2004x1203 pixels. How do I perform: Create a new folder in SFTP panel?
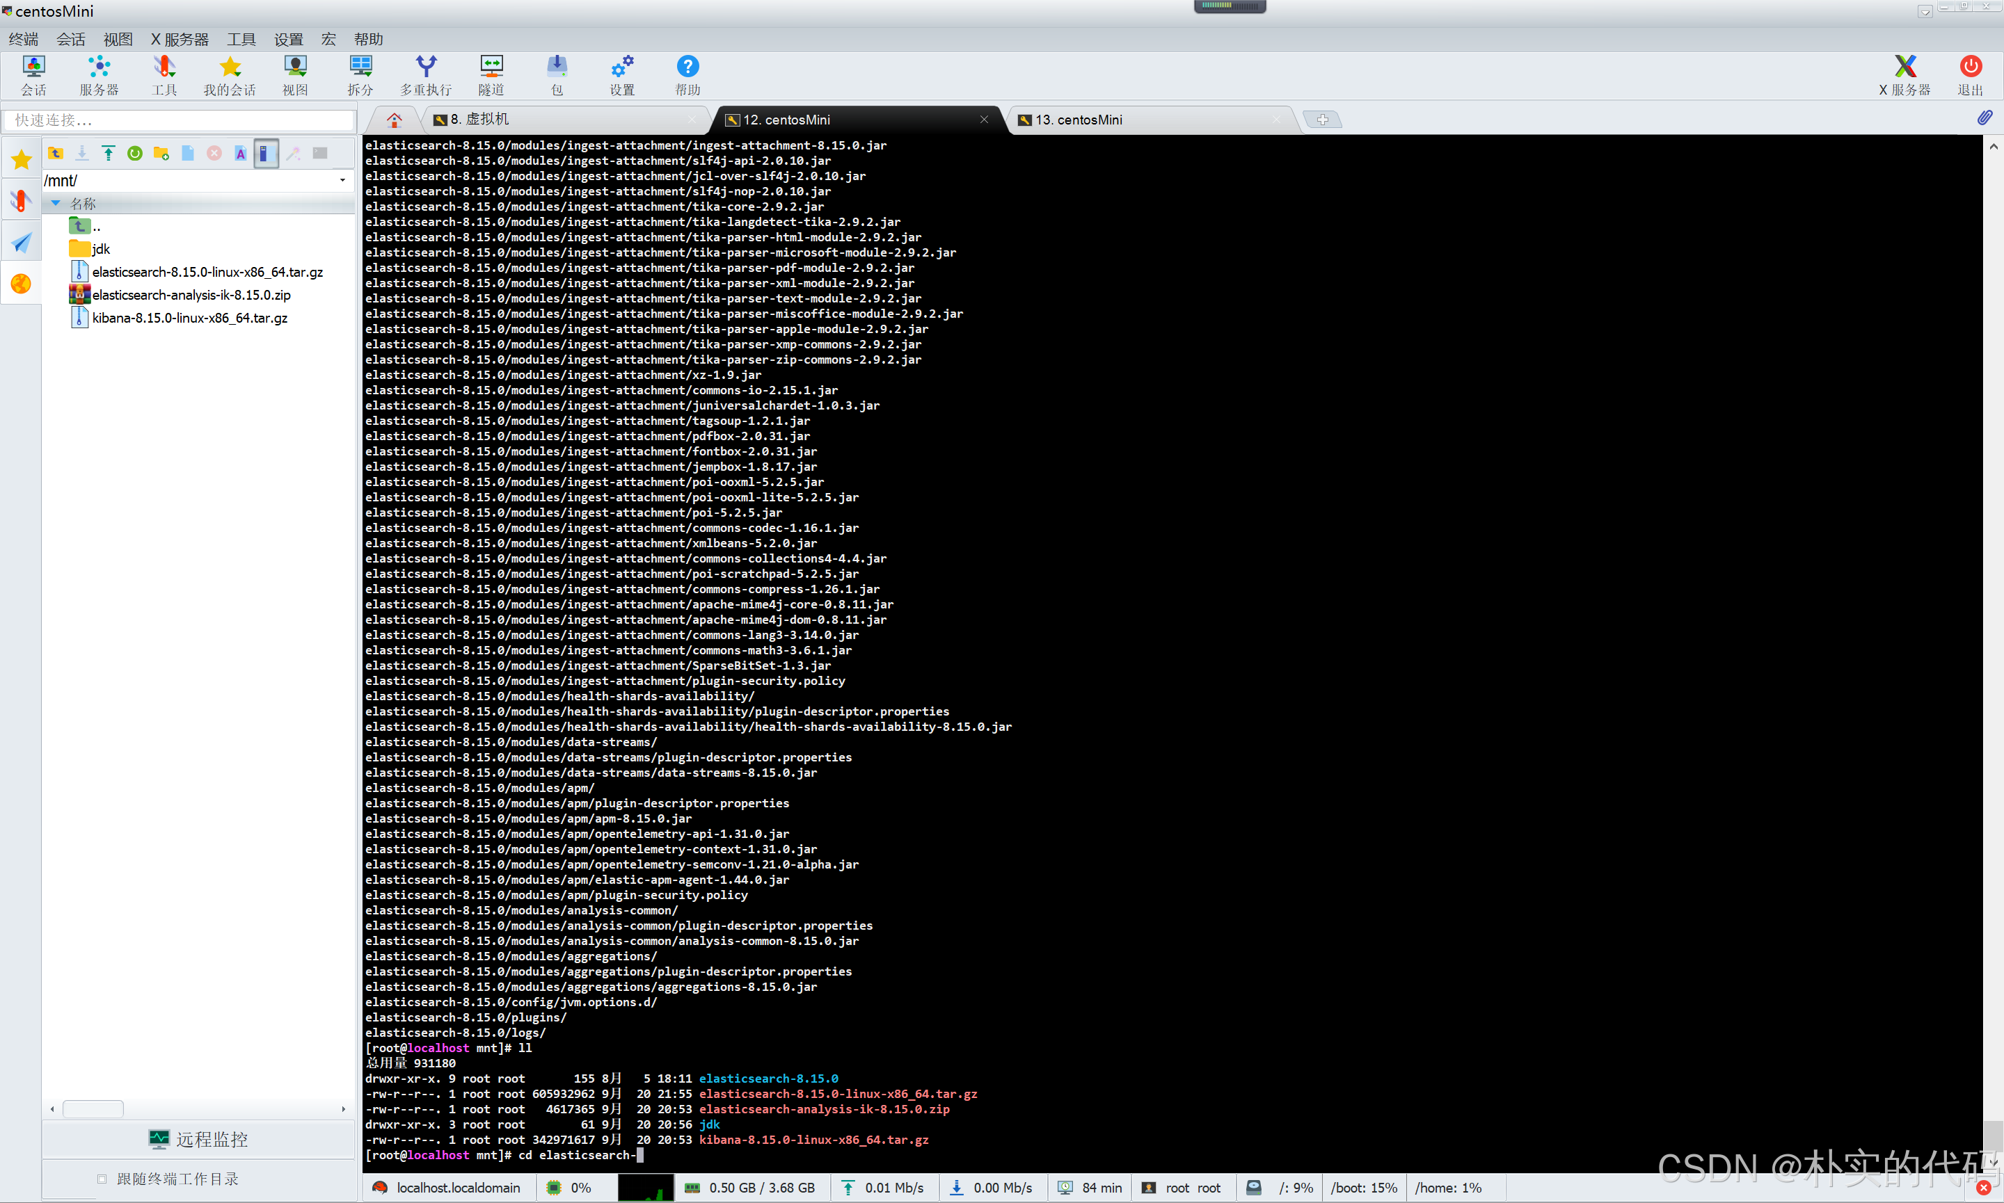(161, 153)
